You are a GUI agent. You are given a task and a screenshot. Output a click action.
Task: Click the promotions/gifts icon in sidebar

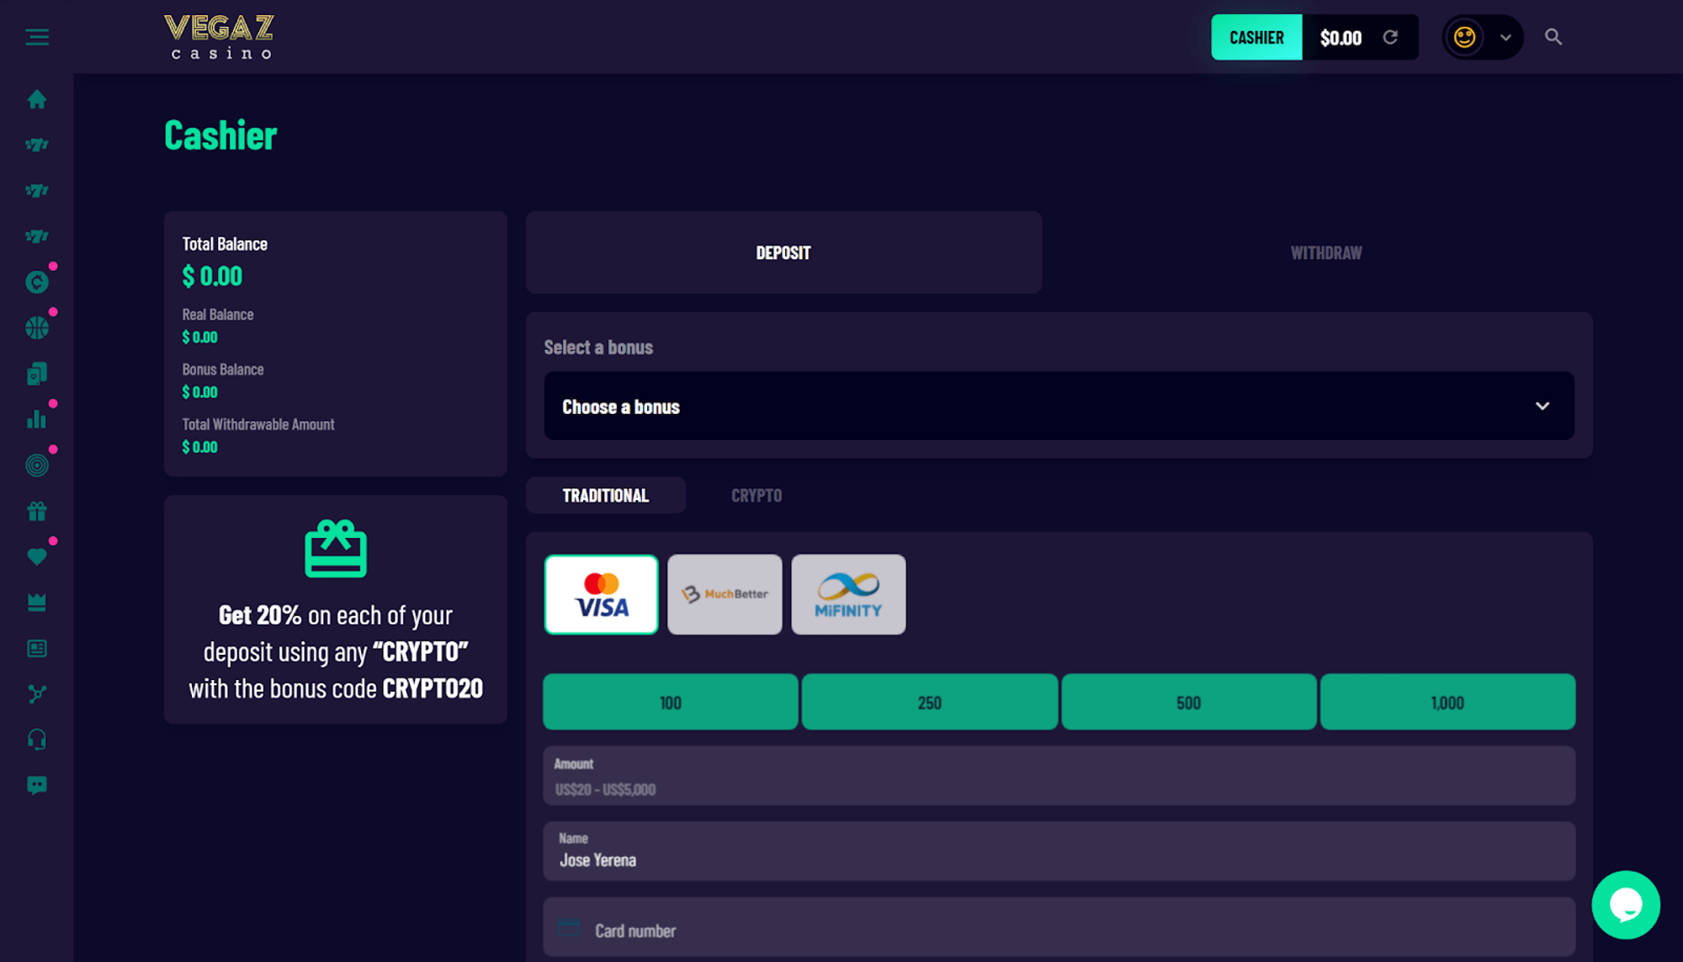tap(37, 511)
